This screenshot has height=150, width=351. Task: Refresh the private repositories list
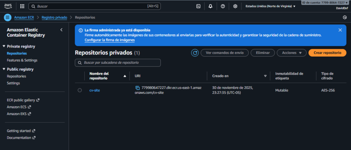195,53
